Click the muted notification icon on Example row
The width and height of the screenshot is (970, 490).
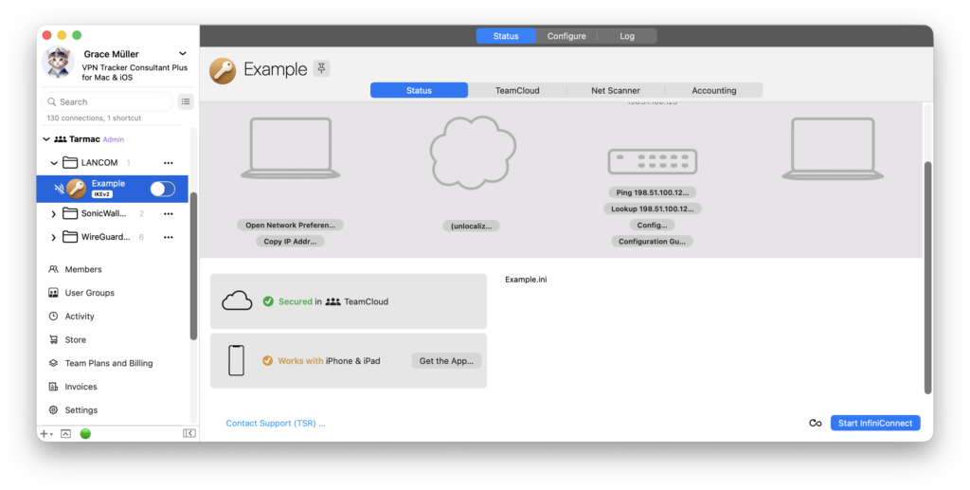tap(59, 189)
